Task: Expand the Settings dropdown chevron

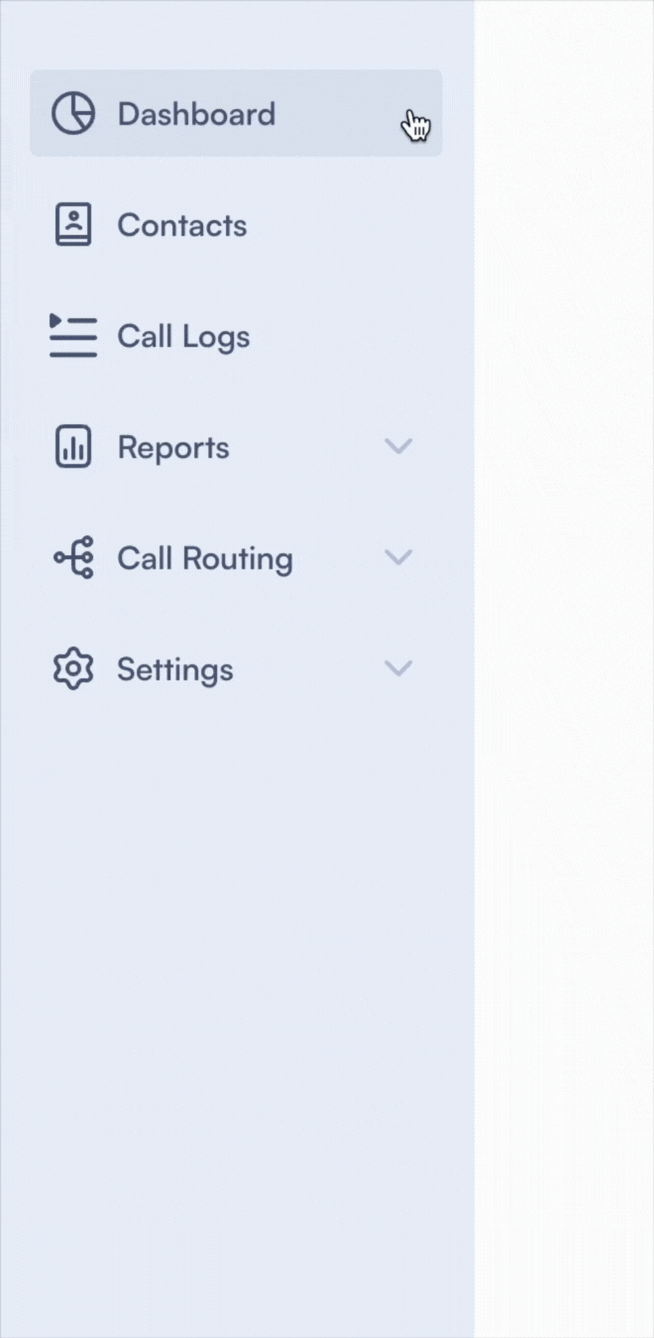Action: [397, 669]
